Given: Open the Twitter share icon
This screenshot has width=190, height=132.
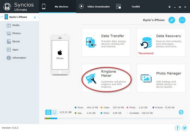Looking at the screenshot, I should (x=185, y=128).
